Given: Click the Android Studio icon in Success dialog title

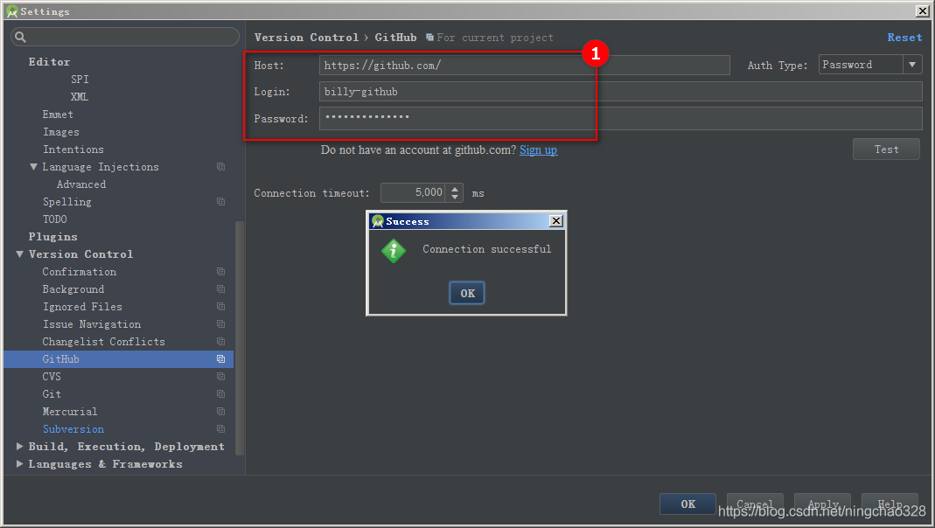Looking at the screenshot, I should (x=378, y=221).
